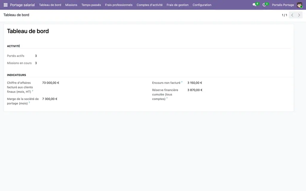This screenshot has height=191, width=306.
Task: Select the Portés actifs value 3
Action: (x=36, y=56)
